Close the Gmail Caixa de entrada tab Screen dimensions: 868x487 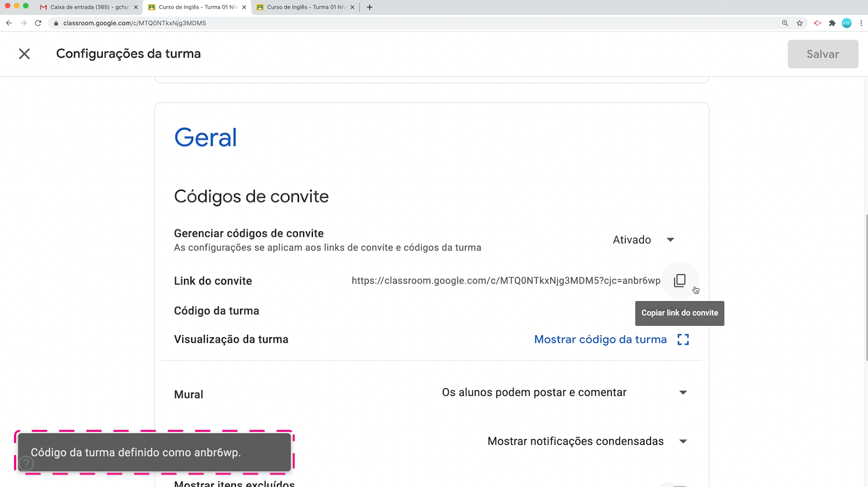[x=136, y=7]
